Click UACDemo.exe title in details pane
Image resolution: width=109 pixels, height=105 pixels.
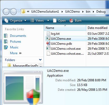pyautogui.click(x=58, y=71)
